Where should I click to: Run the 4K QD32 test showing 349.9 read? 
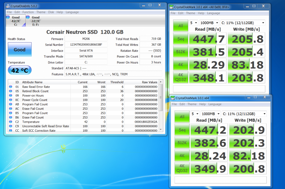click(x=182, y=168)
